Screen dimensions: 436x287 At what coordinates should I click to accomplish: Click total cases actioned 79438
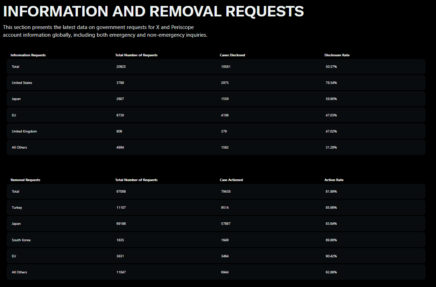[226, 192]
